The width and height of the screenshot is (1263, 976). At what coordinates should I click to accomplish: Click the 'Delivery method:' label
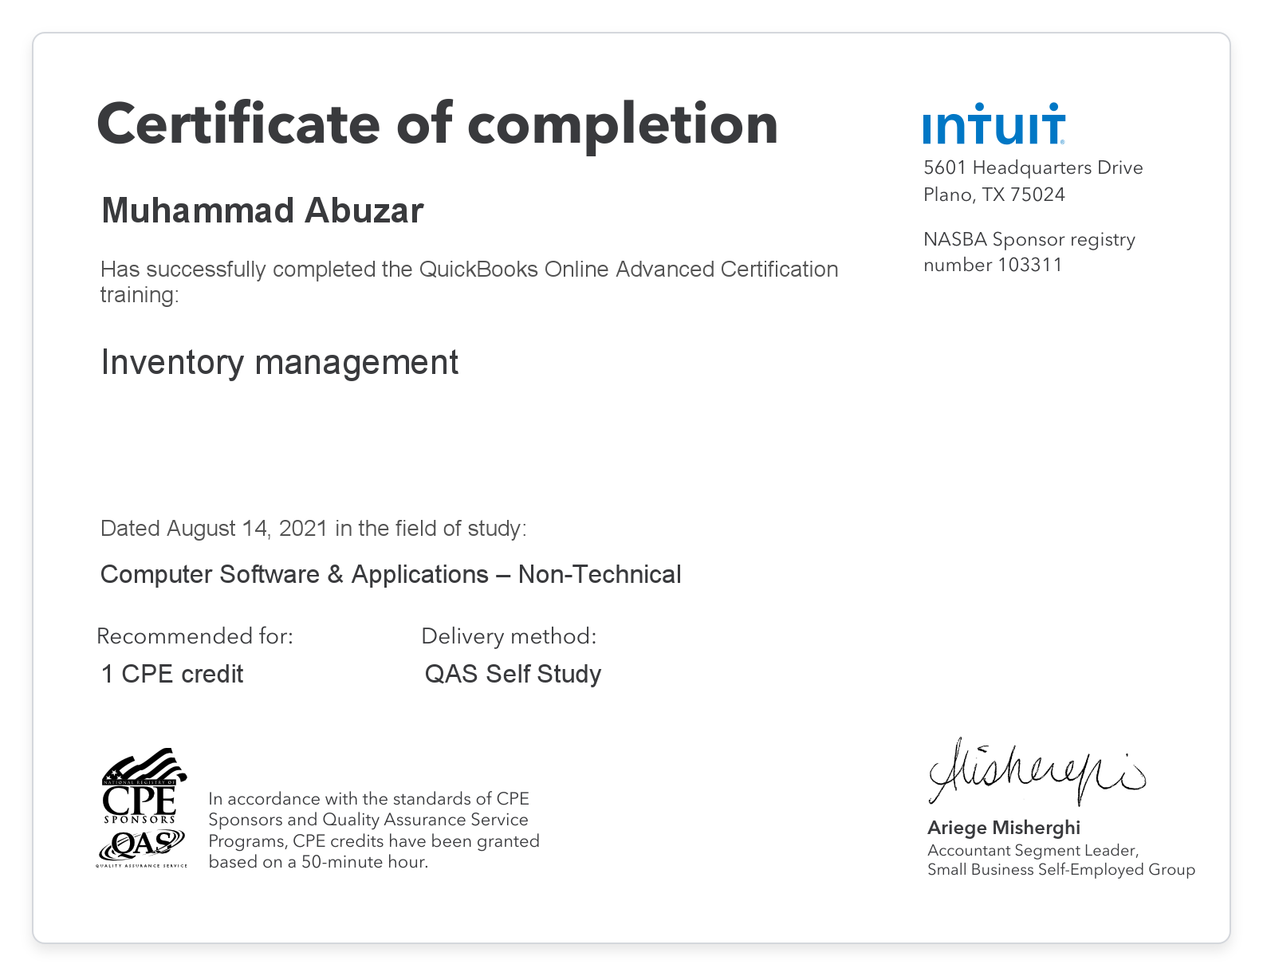509,636
